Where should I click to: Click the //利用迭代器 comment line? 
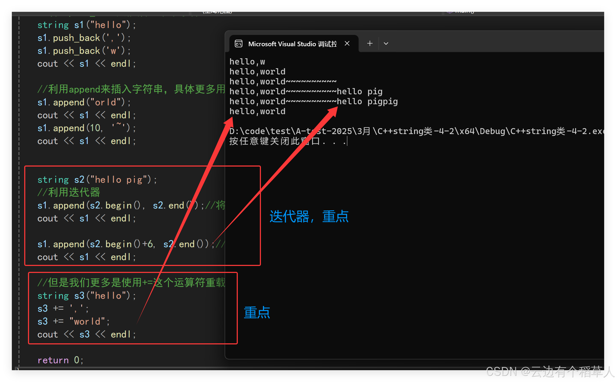pyautogui.click(x=69, y=192)
